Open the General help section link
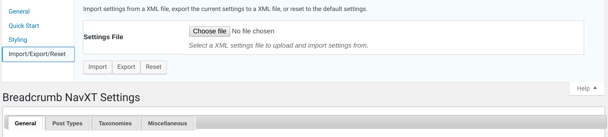 [x=19, y=11]
